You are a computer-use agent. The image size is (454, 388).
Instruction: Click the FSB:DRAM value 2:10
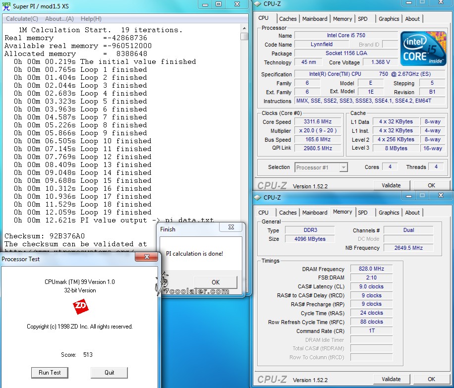(372, 277)
